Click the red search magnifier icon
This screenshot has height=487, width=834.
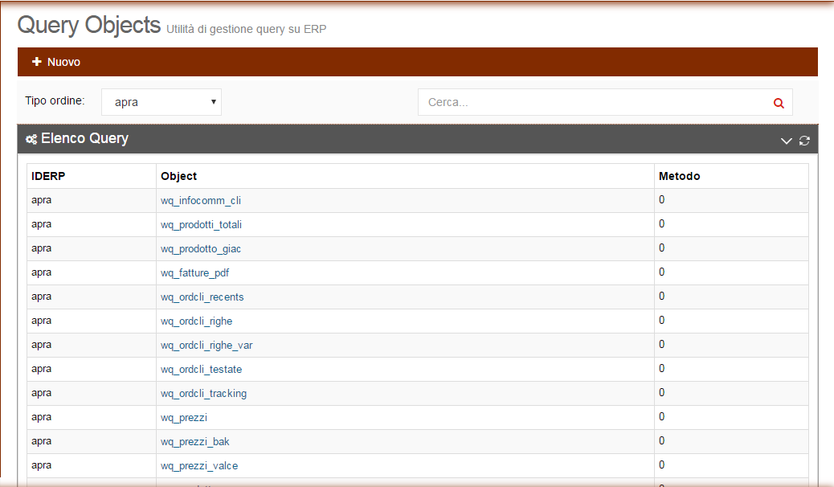(x=778, y=103)
